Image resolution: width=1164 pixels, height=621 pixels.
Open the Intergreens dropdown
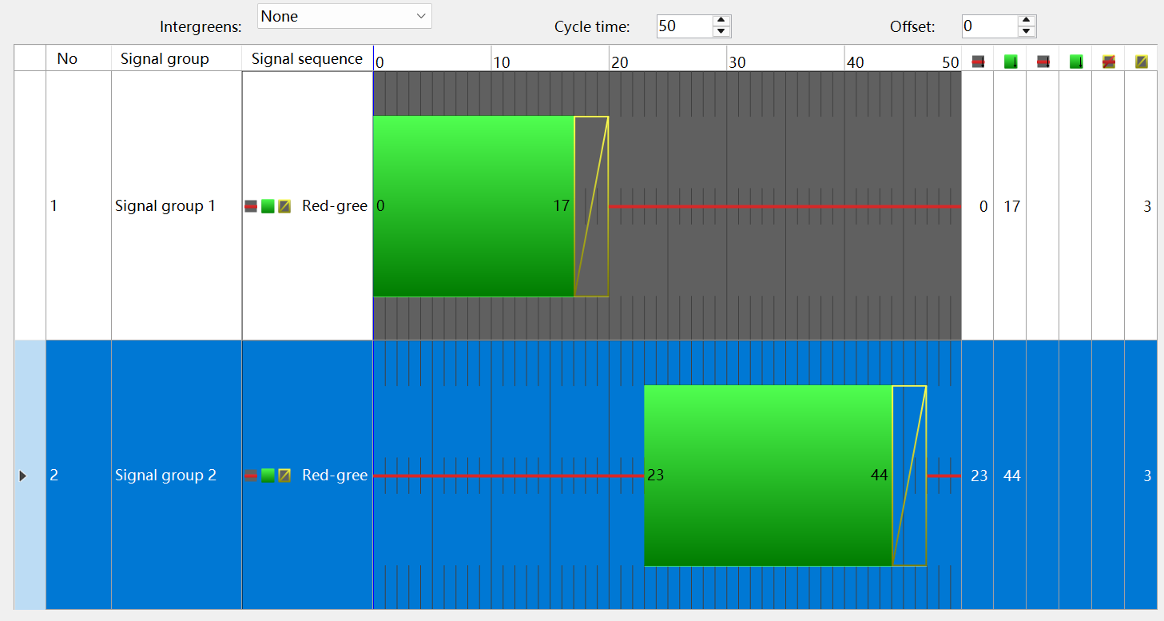(x=344, y=16)
